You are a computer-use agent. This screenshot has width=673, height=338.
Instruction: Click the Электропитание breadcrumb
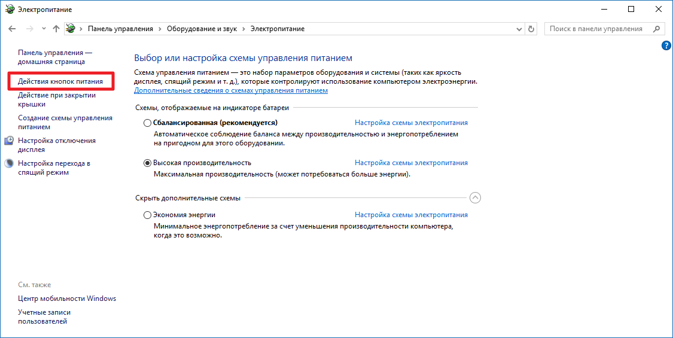(x=278, y=29)
